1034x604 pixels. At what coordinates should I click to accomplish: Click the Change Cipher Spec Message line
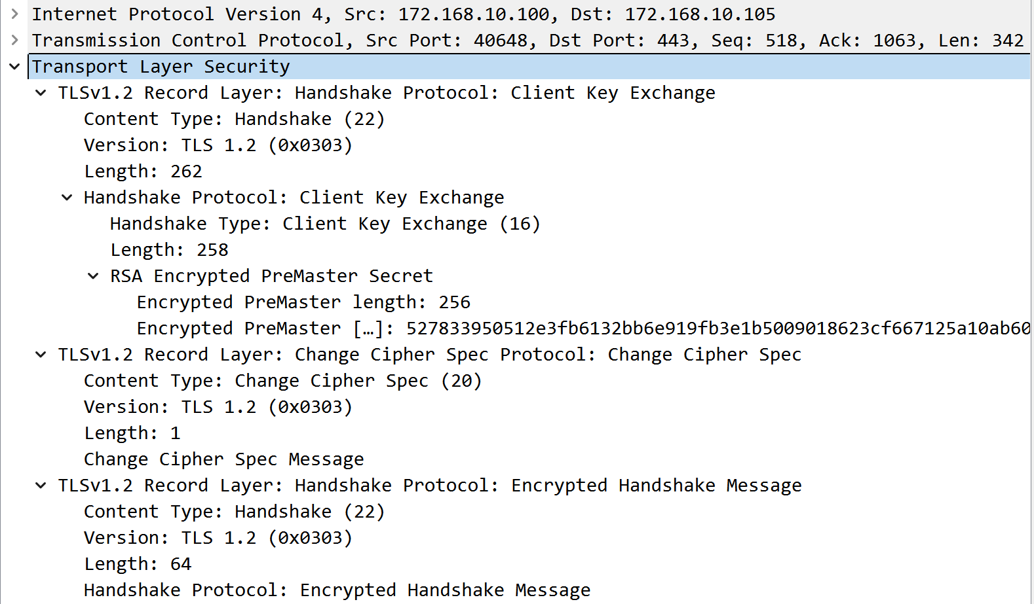223,459
